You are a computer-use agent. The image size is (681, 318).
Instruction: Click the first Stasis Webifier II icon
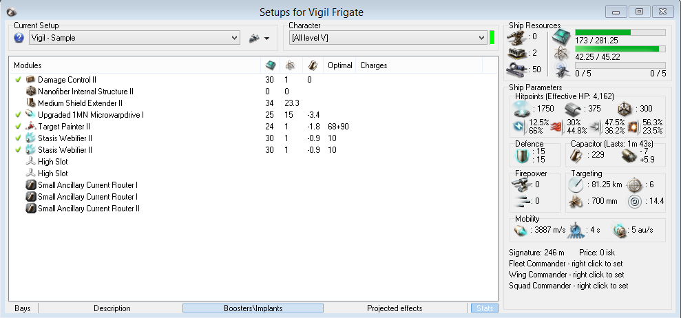click(x=30, y=138)
